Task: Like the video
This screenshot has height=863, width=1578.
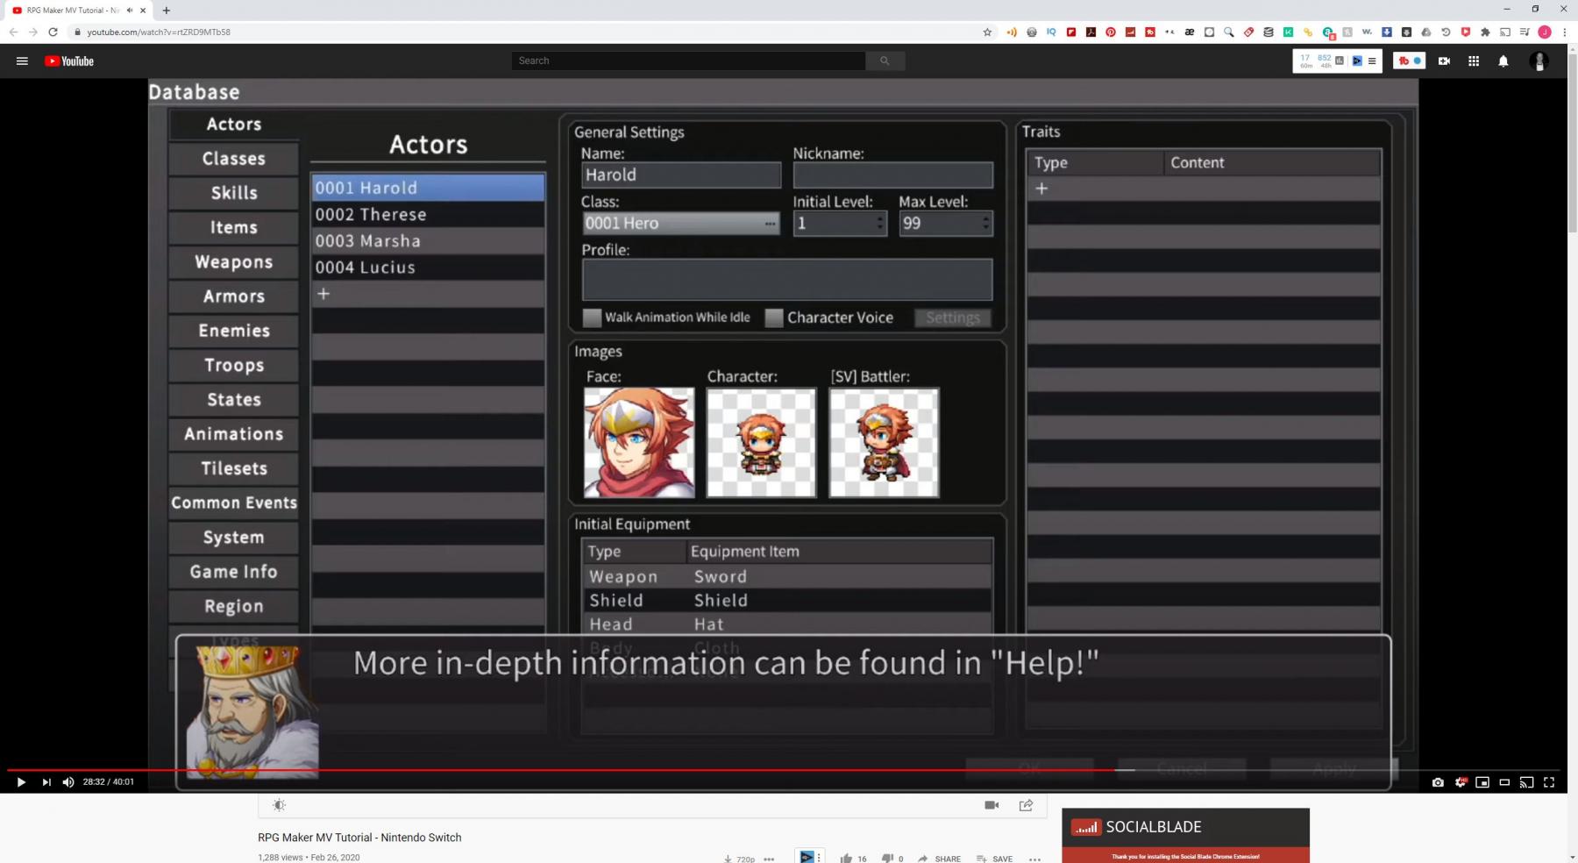Action: click(846, 859)
